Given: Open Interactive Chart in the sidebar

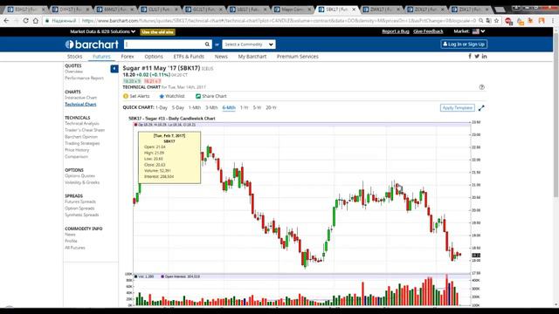Looking at the screenshot, I should click(x=80, y=98).
